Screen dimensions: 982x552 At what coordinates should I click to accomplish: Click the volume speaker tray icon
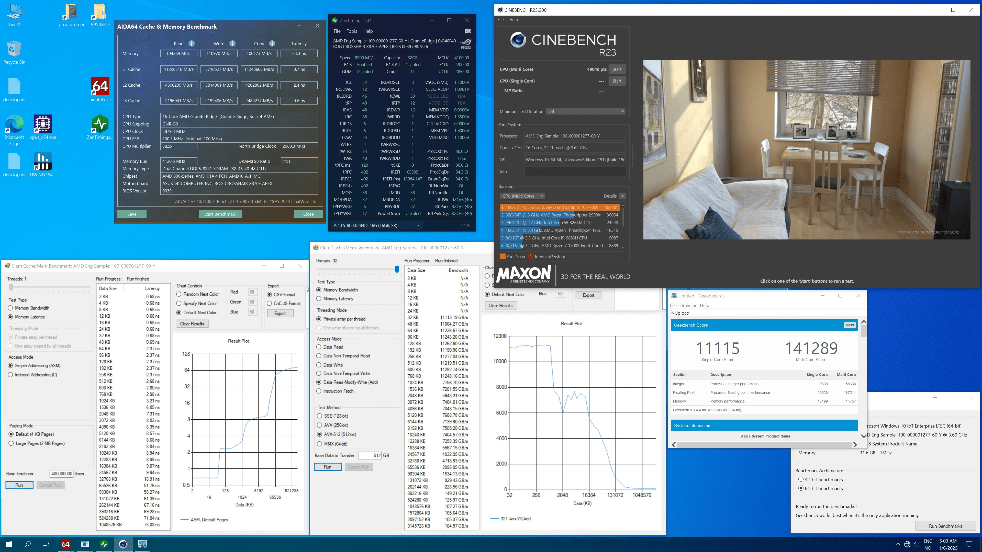coord(917,544)
